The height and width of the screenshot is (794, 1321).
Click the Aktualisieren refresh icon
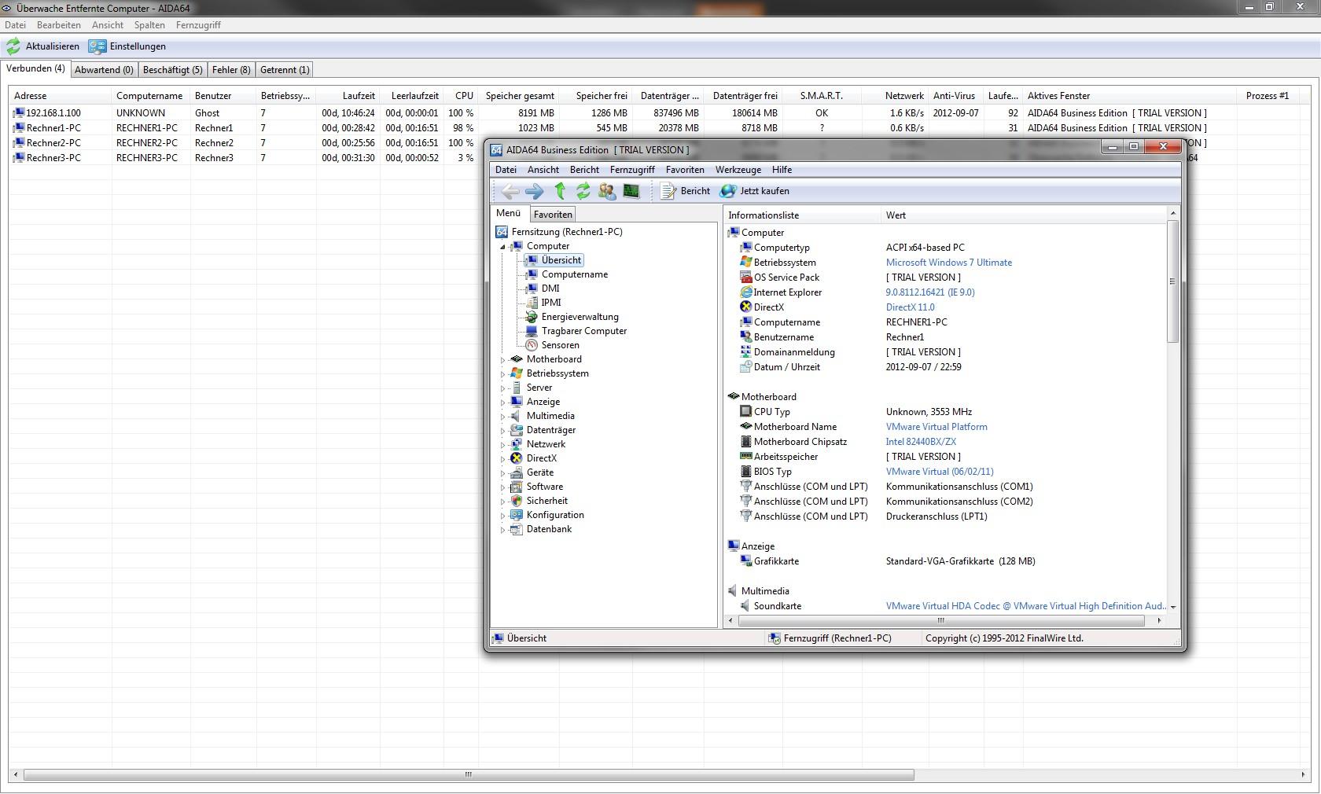(13, 46)
